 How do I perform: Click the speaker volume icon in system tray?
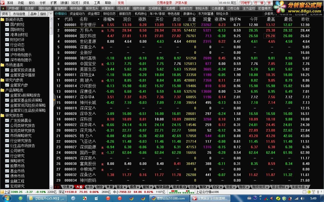[302, 198]
